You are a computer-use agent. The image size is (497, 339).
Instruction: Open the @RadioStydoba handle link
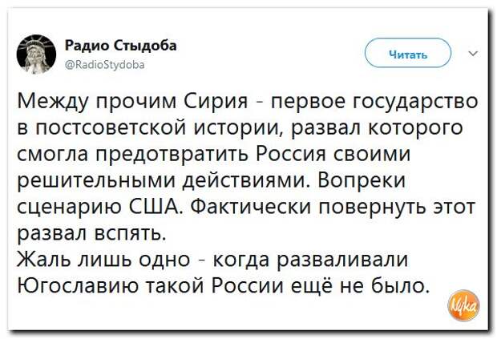[x=105, y=65]
